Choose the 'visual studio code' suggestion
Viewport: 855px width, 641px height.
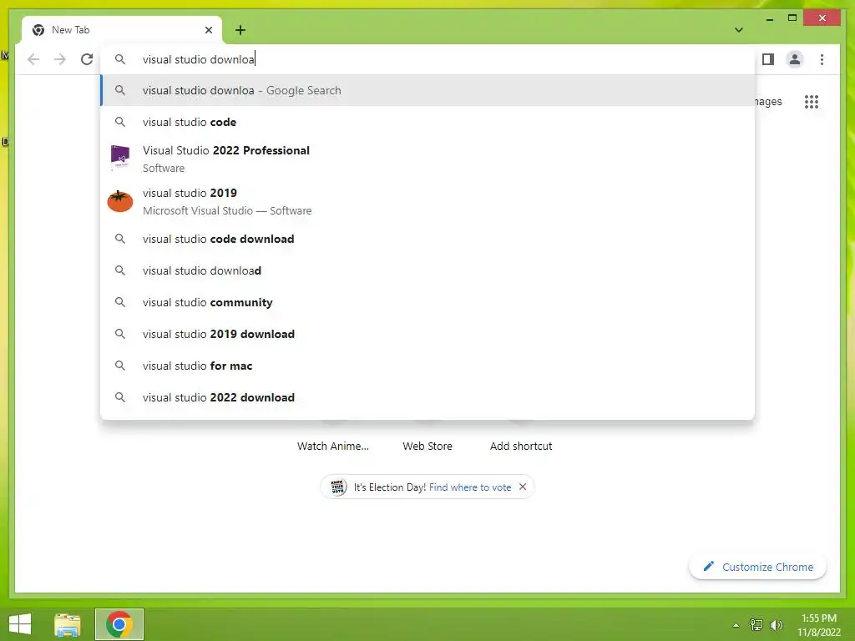(x=428, y=122)
